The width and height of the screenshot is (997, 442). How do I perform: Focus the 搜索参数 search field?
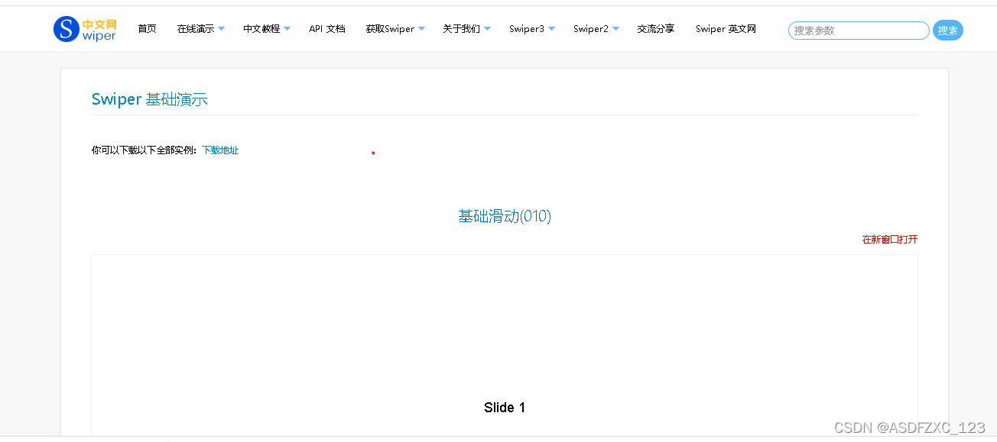[x=859, y=31]
